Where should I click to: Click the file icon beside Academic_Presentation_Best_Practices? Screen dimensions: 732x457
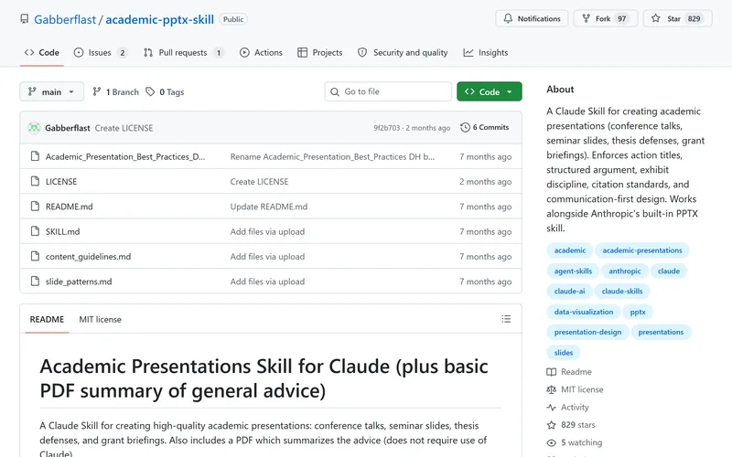(x=35, y=156)
